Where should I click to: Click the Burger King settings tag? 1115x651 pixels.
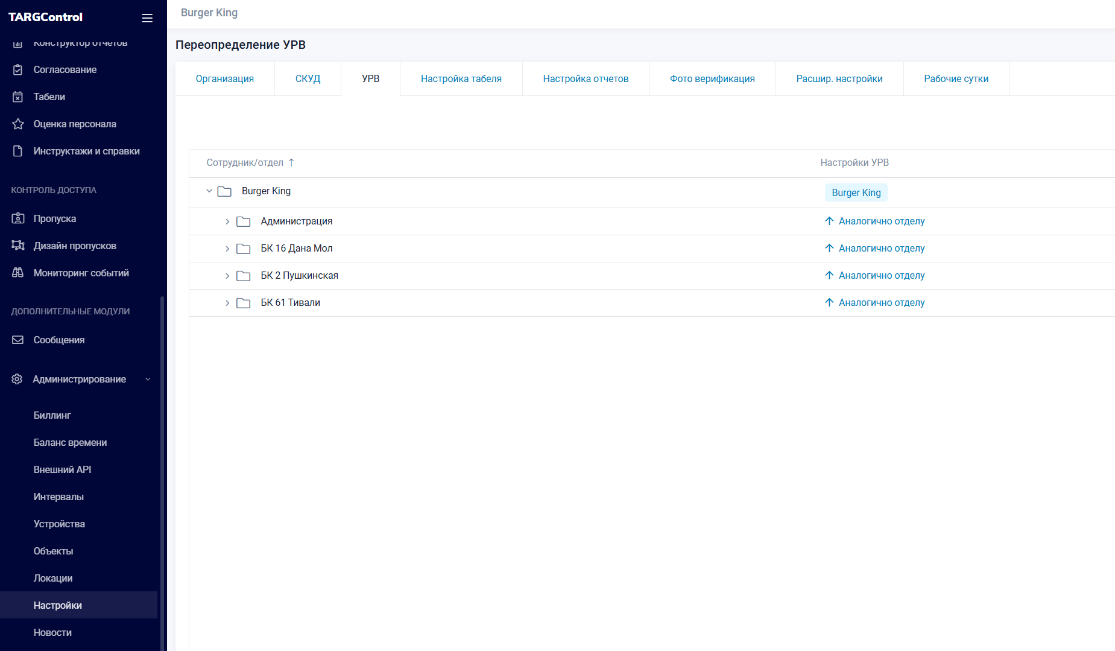(856, 193)
